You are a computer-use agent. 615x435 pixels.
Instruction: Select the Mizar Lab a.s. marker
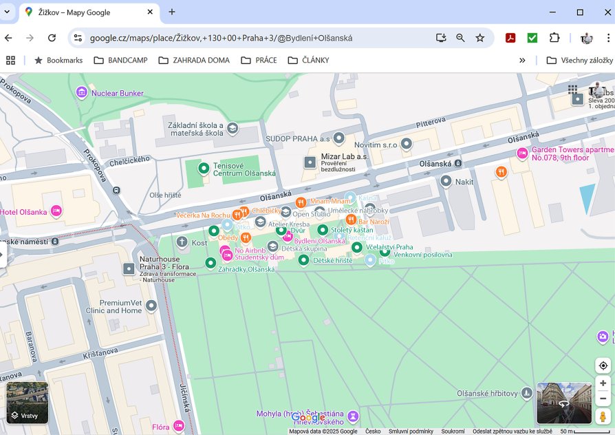[310, 162]
